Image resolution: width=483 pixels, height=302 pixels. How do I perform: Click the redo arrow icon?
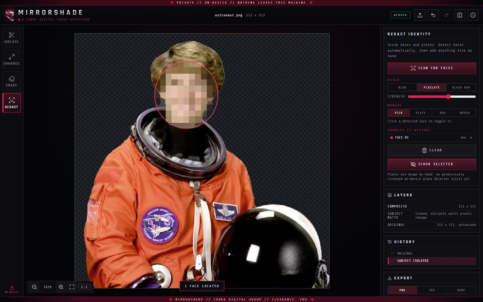coord(446,15)
